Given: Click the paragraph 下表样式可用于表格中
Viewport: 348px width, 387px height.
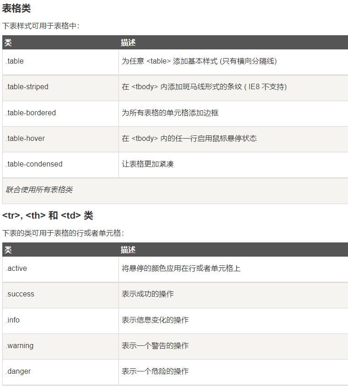Looking at the screenshot, I should [41, 26].
